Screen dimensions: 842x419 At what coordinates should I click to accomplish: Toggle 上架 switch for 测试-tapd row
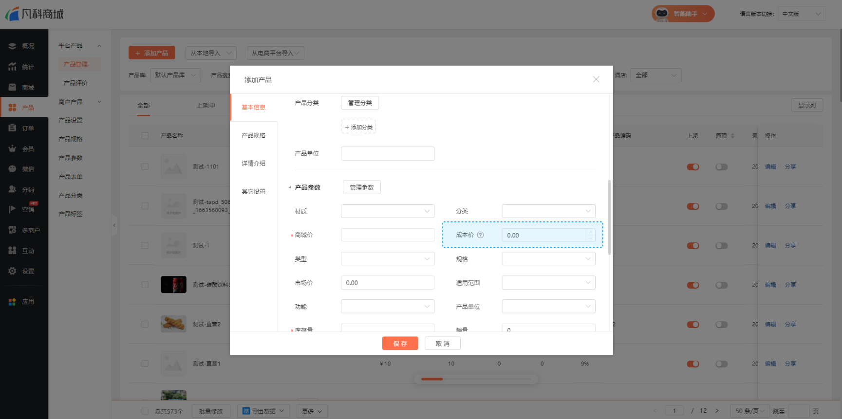(693, 206)
